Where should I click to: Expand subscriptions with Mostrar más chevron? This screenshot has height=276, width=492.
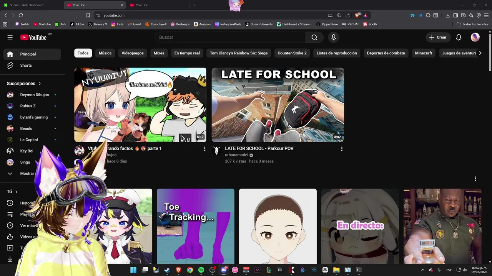[10, 174]
